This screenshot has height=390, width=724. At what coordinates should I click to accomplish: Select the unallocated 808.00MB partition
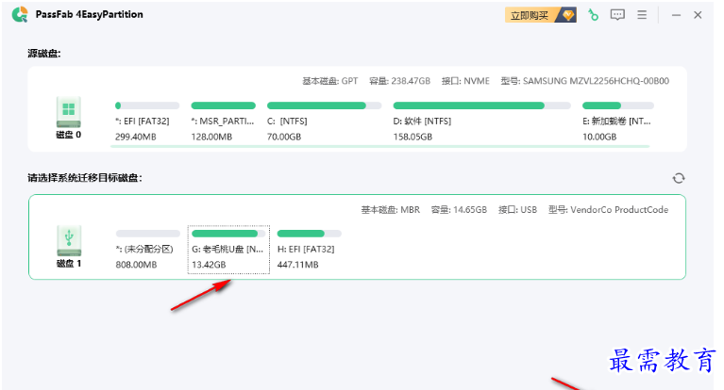point(148,250)
